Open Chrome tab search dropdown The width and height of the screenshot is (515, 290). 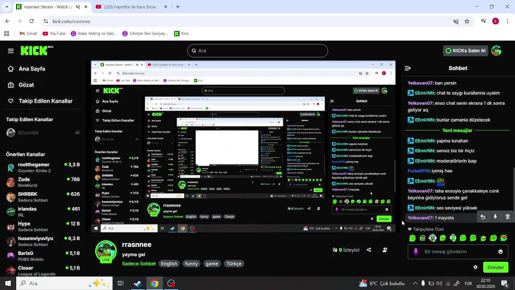6,7
